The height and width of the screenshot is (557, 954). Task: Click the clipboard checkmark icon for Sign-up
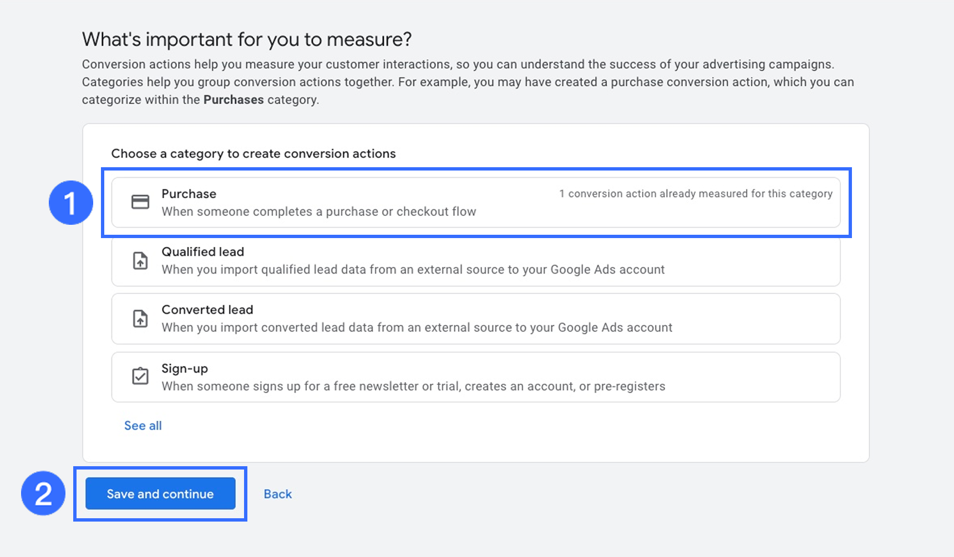coord(140,377)
